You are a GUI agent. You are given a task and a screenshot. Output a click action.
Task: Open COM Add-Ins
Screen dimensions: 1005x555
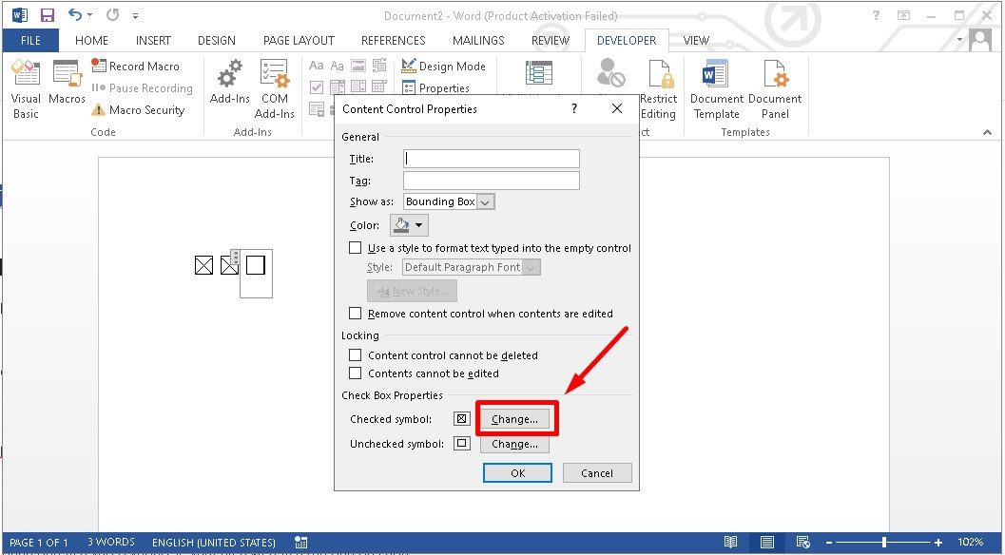275,88
